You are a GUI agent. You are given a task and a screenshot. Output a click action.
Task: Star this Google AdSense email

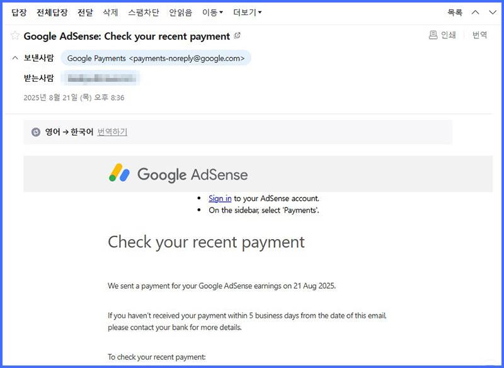coord(14,35)
